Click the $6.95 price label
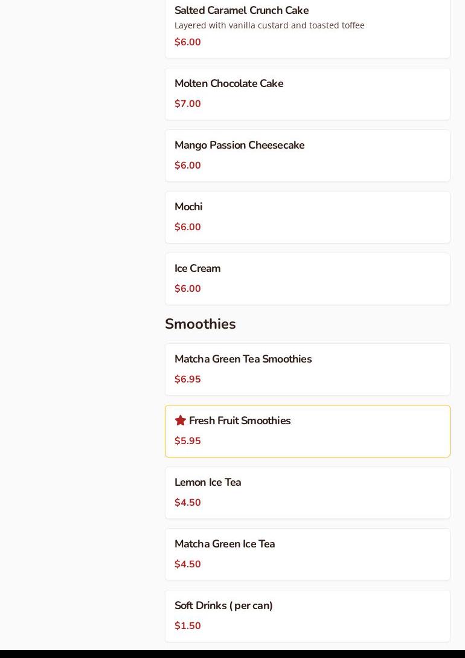Screen dimensions: 465x658 click(188, 379)
